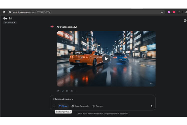Play the generated car video
Screen dimensions: 187x125
(106, 59)
